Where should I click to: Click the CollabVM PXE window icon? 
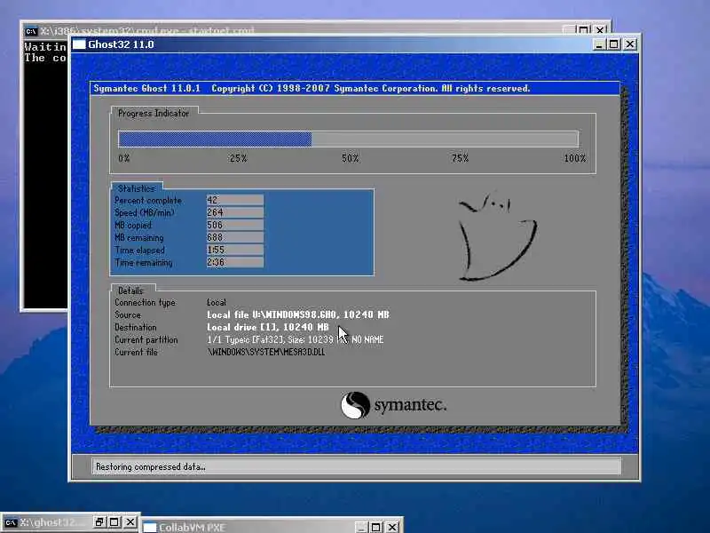pyautogui.click(x=150, y=528)
